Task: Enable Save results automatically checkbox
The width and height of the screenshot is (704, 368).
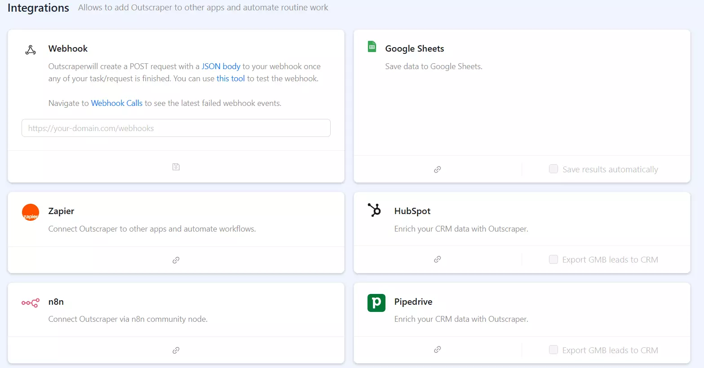Action: pos(553,169)
